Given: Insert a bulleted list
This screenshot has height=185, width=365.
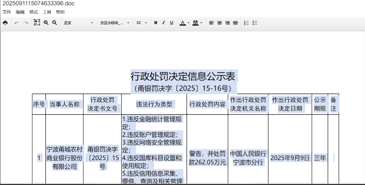Looking at the screenshot, I should click(x=255, y=23).
